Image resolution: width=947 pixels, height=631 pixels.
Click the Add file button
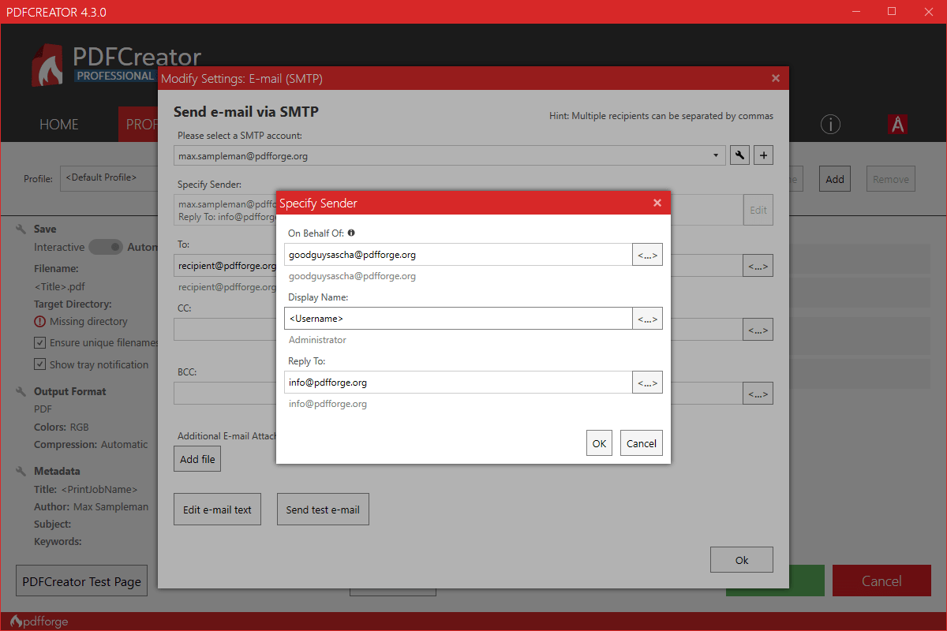coord(197,459)
